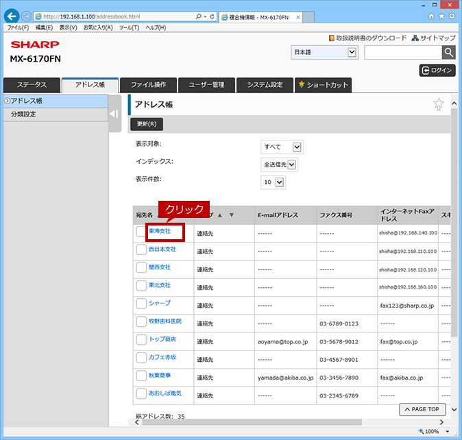
Task: Open browser tools gear icon
Action: (452, 16)
